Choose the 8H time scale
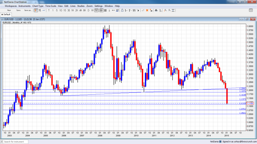This screenshot has width=257, height=144. point(84,10)
